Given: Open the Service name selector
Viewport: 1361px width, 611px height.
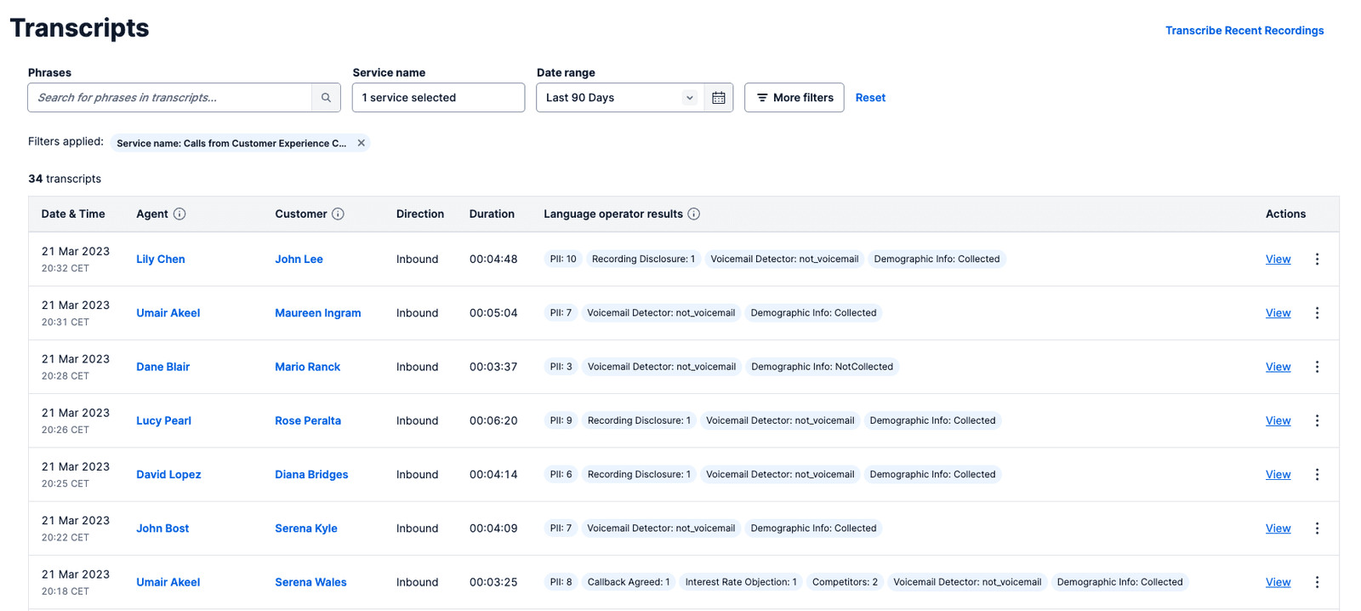Looking at the screenshot, I should click(x=438, y=98).
